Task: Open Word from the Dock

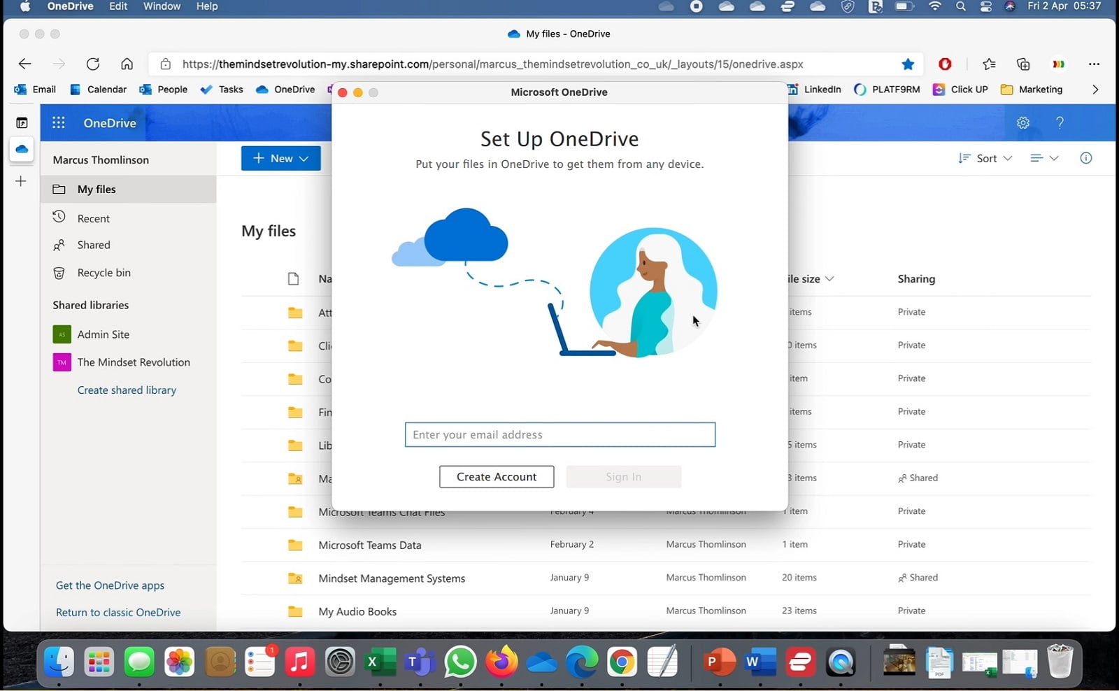Action: click(x=760, y=662)
